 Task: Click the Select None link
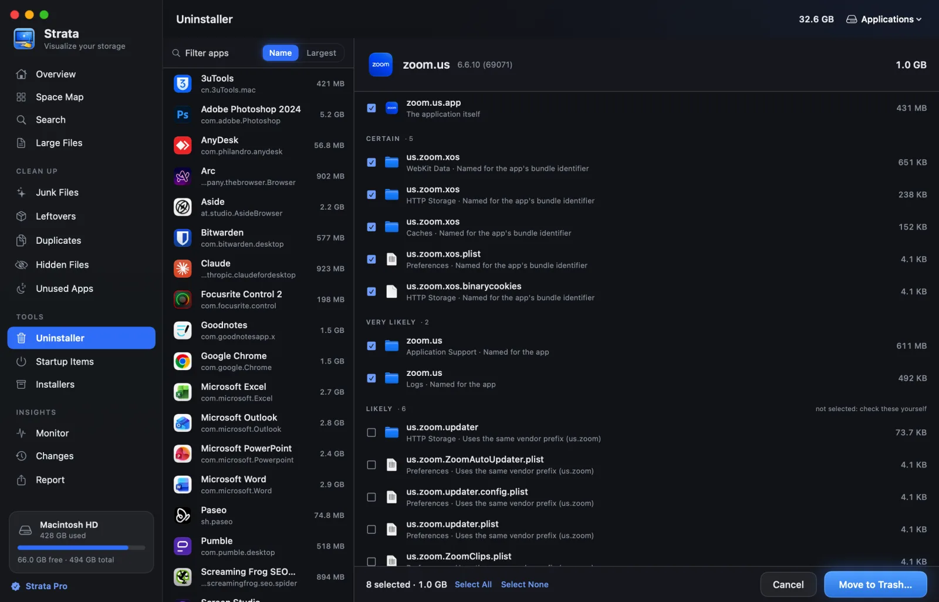[x=525, y=584]
